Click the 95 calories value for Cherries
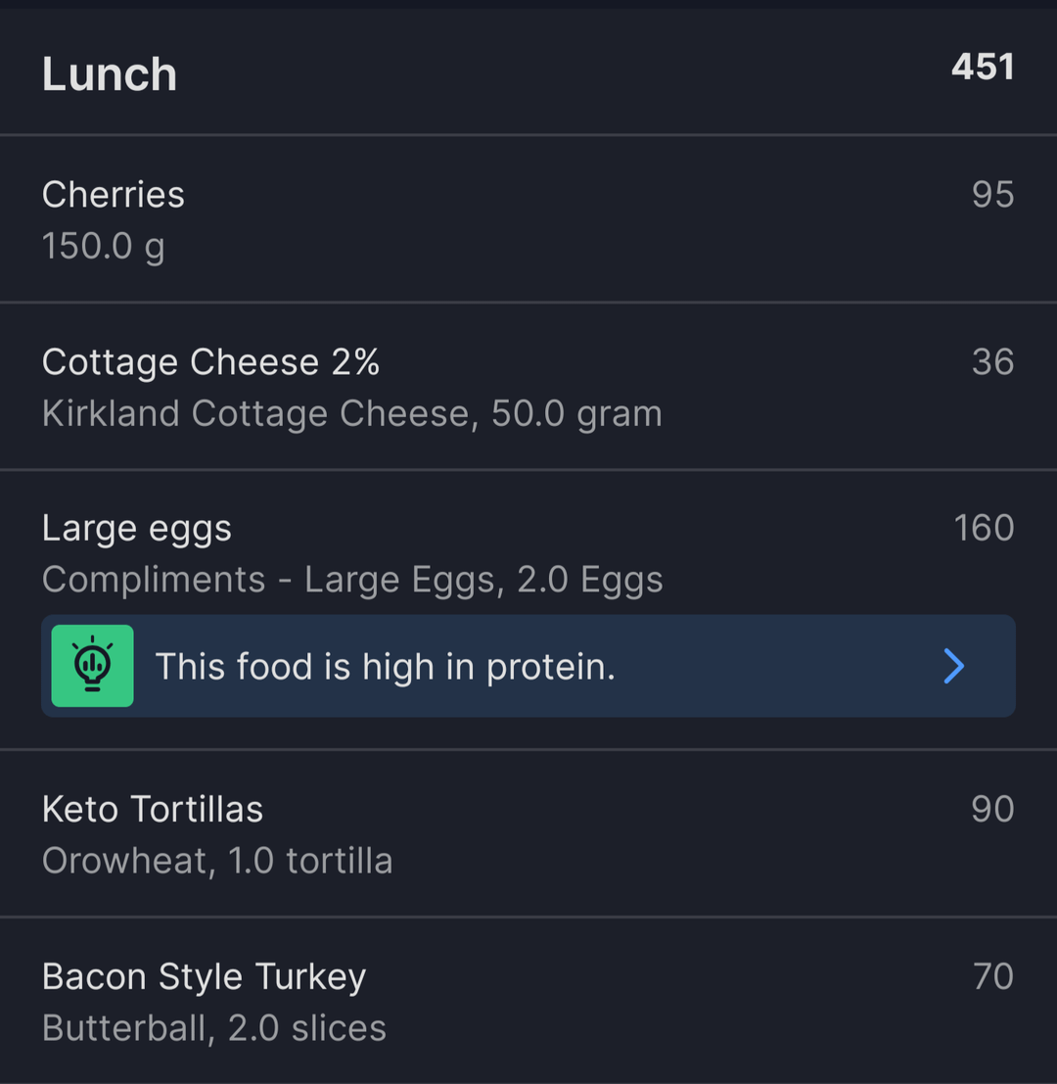The width and height of the screenshot is (1057, 1084). coord(992,194)
